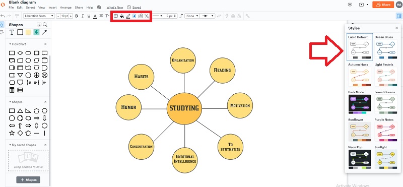Click the redo arrow in the toolbar
The image size is (403, 187).
click(x=9, y=16)
